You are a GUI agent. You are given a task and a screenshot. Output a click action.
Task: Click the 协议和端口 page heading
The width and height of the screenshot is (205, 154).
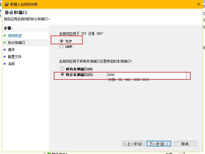tap(16, 13)
